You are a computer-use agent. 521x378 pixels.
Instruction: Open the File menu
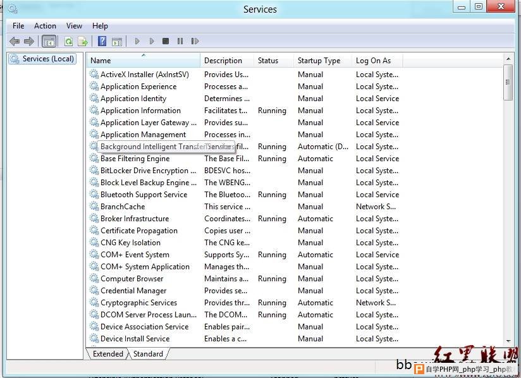click(x=18, y=26)
